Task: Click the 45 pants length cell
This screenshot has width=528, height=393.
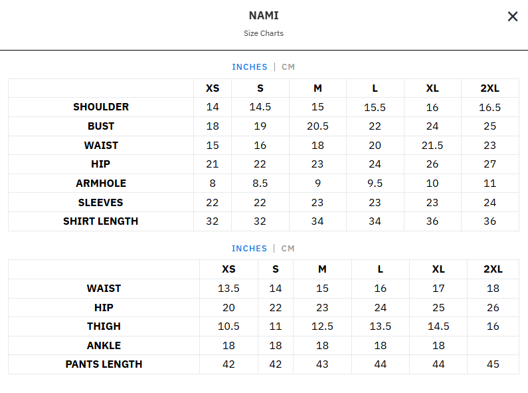Action: click(493, 364)
